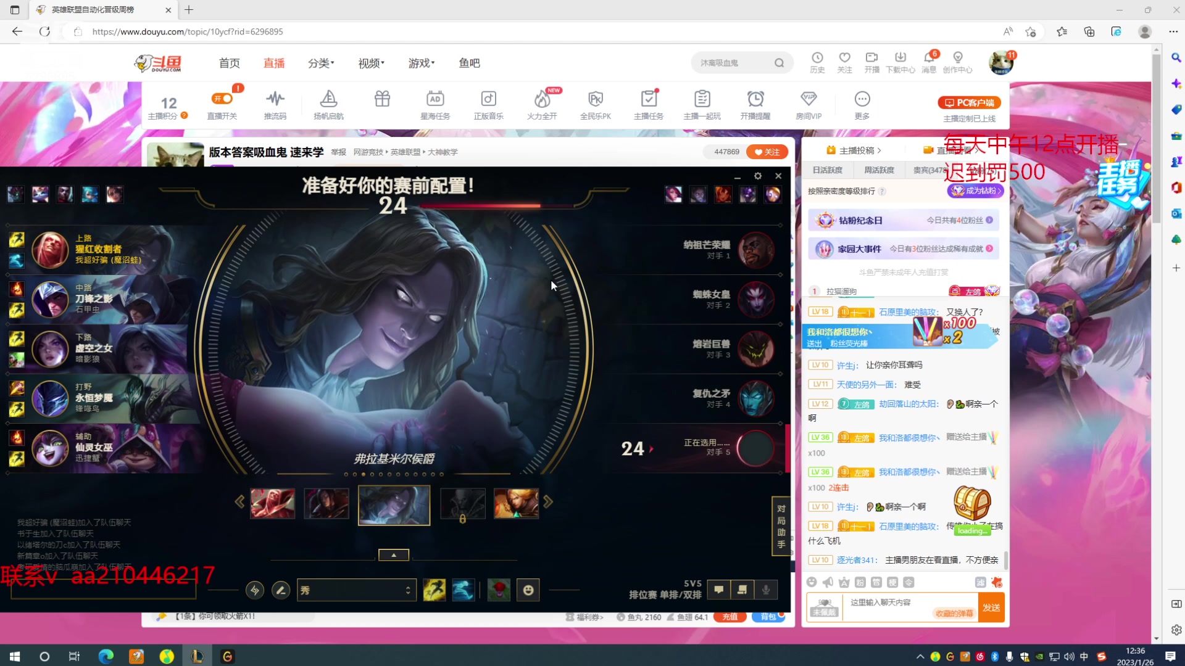The width and height of the screenshot is (1185, 666).
Task: Focus the Douyu search box
Action: point(734,63)
